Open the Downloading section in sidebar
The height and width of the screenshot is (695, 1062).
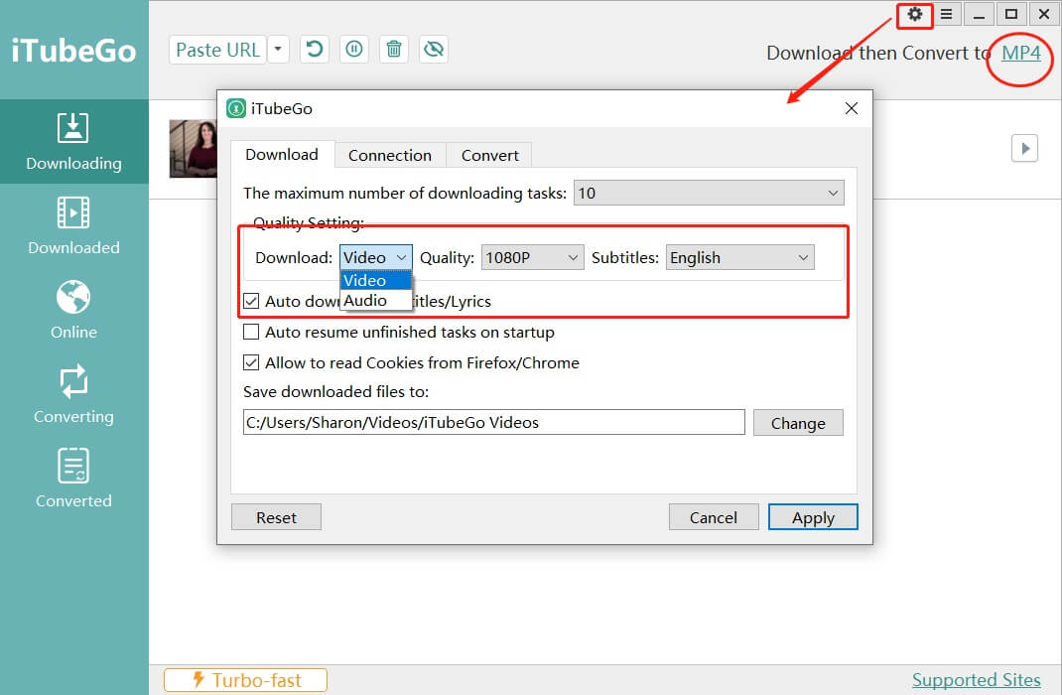click(73, 142)
